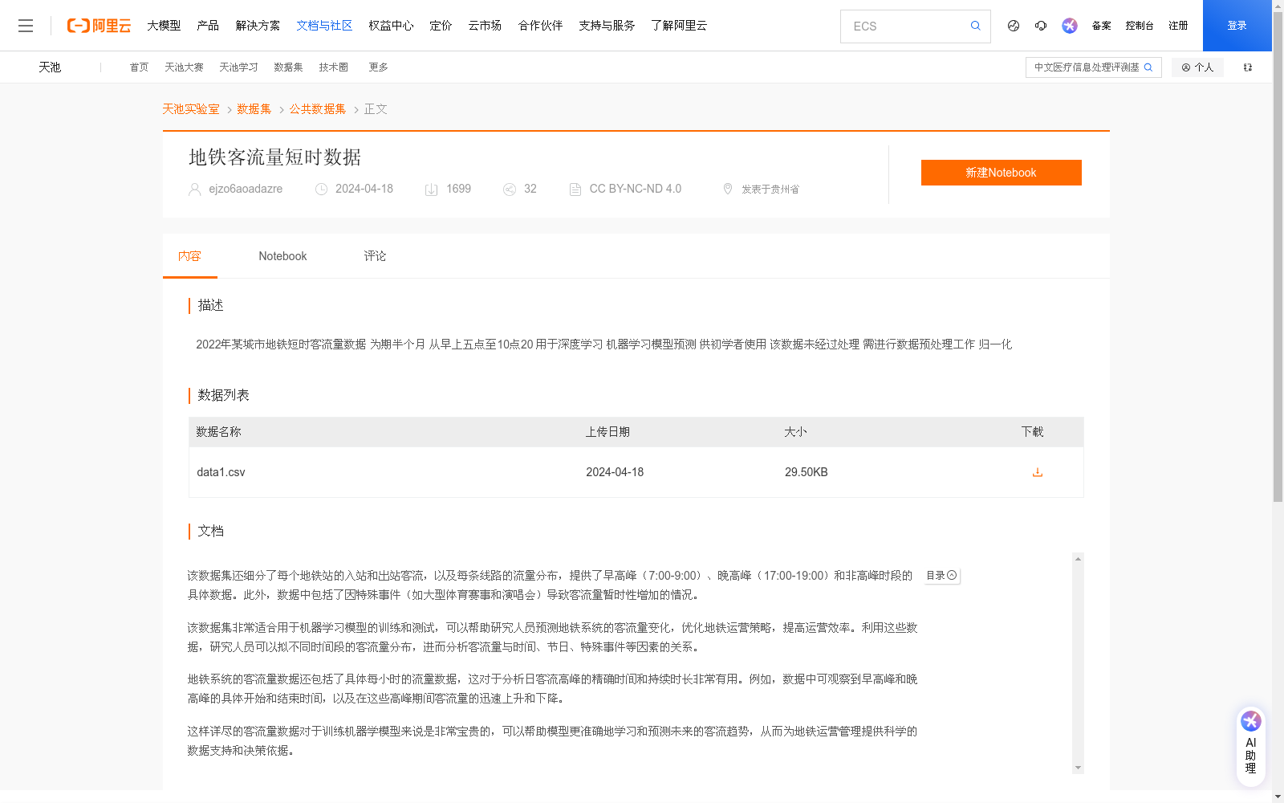Open the 云市场 menu item

pyautogui.click(x=485, y=26)
